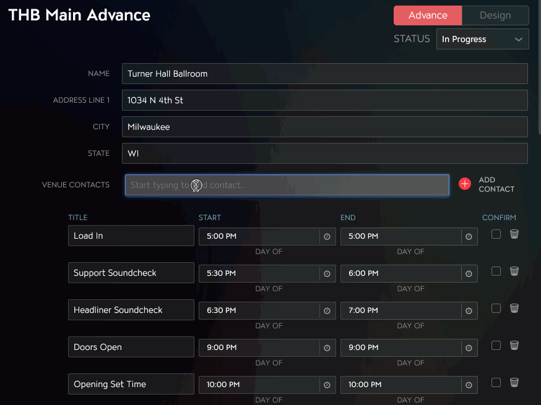The width and height of the screenshot is (541, 405).
Task: Edit Doors Open start time 9:00 PM
Action: click(259, 347)
